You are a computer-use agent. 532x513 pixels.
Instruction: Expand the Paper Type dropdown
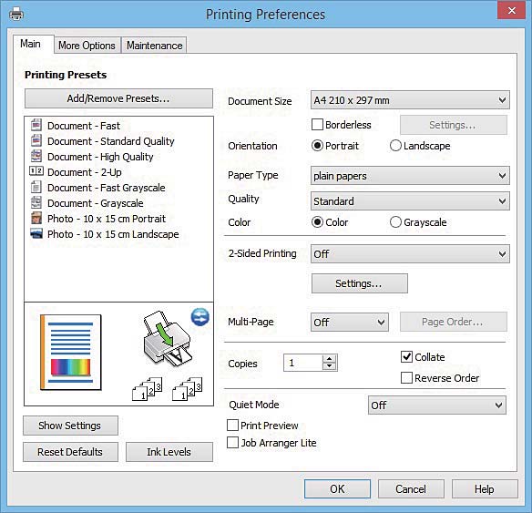tap(410, 176)
